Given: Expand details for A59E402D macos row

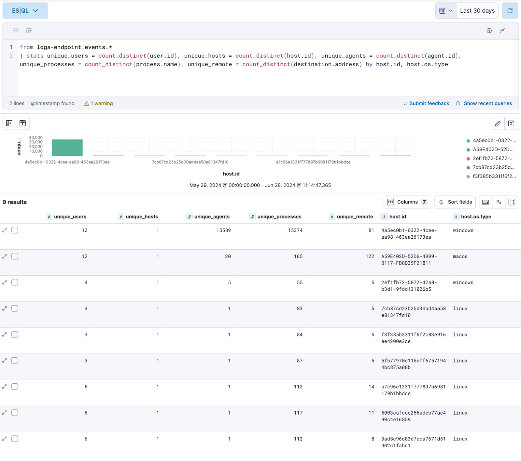Looking at the screenshot, I should point(5,256).
